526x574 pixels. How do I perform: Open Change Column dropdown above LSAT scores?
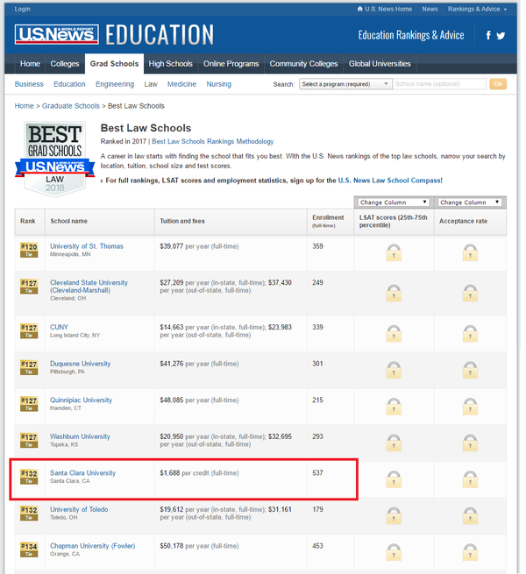tap(394, 202)
